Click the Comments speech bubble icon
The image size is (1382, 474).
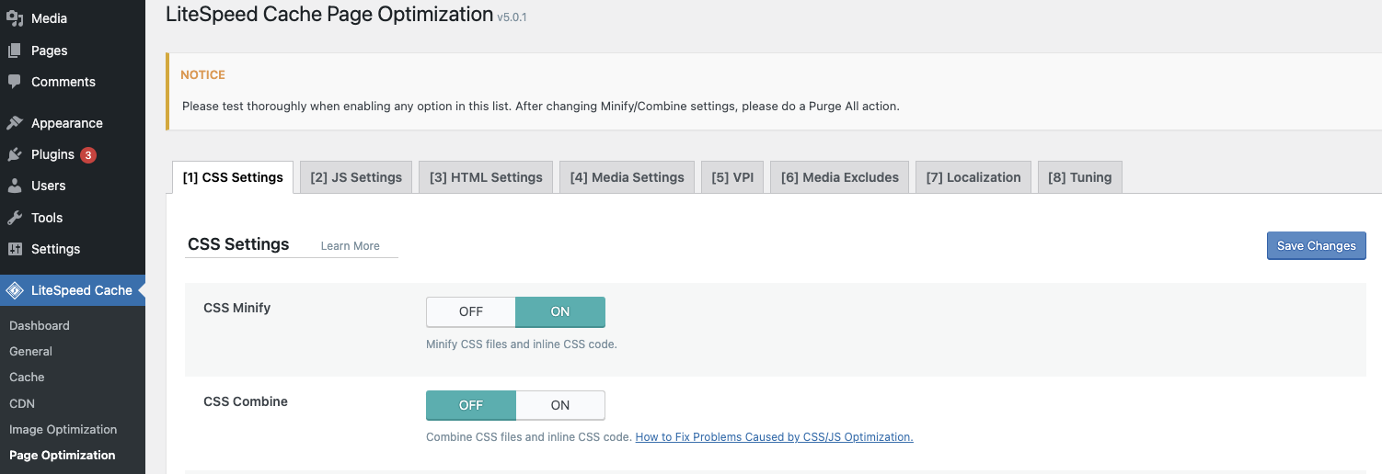point(15,82)
